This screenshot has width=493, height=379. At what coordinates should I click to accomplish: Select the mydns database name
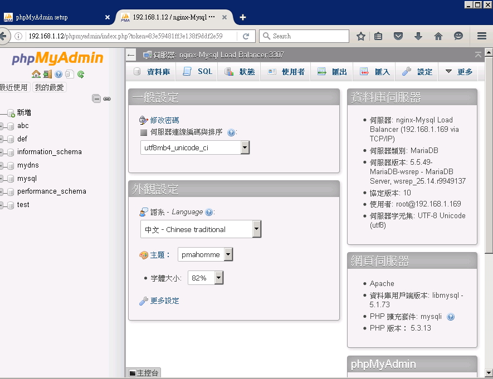click(x=28, y=165)
